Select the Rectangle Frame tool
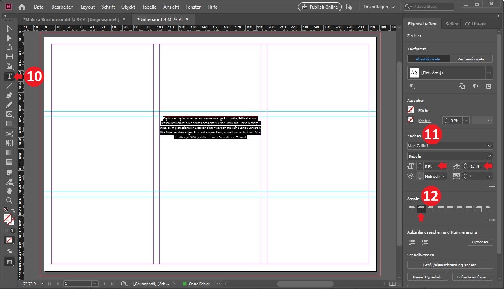The width and height of the screenshot is (504, 289). click(9, 114)
